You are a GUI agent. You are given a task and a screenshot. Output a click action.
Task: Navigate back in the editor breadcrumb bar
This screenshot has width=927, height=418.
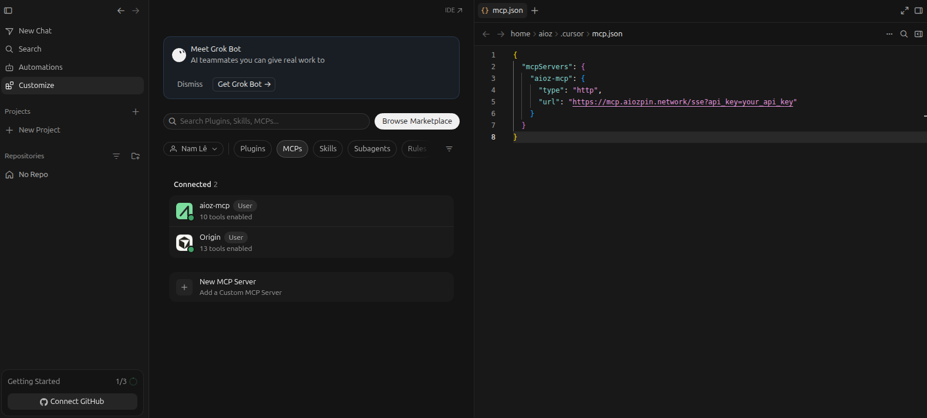point(486,34)
